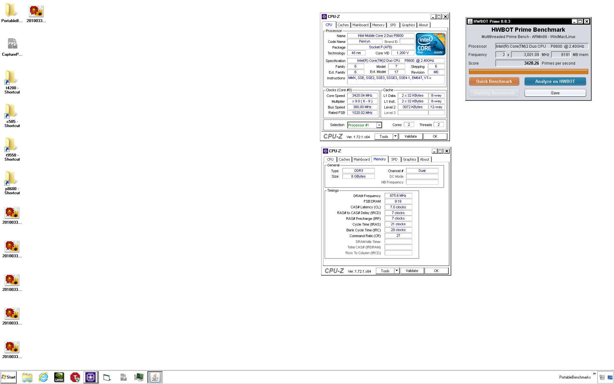Expand Tools arrow in top CPU-Z window
Screen dimensions: 614x384
395,136
